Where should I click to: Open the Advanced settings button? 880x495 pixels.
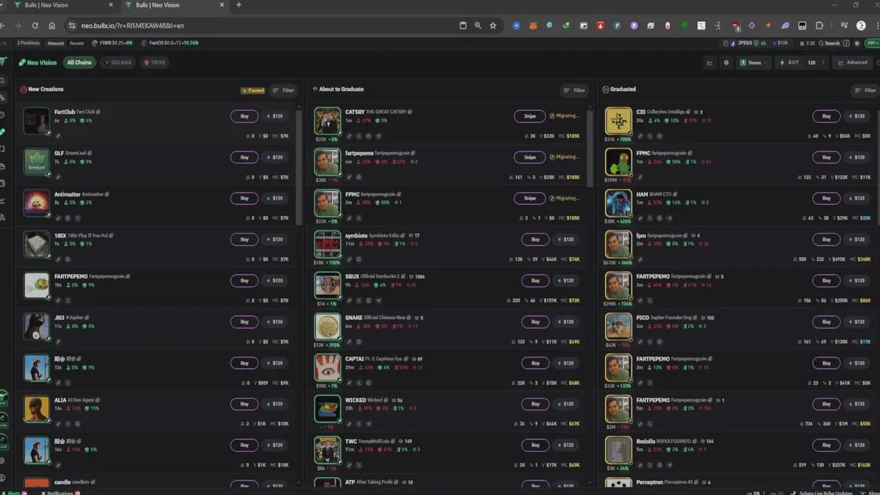click(852, 63)
